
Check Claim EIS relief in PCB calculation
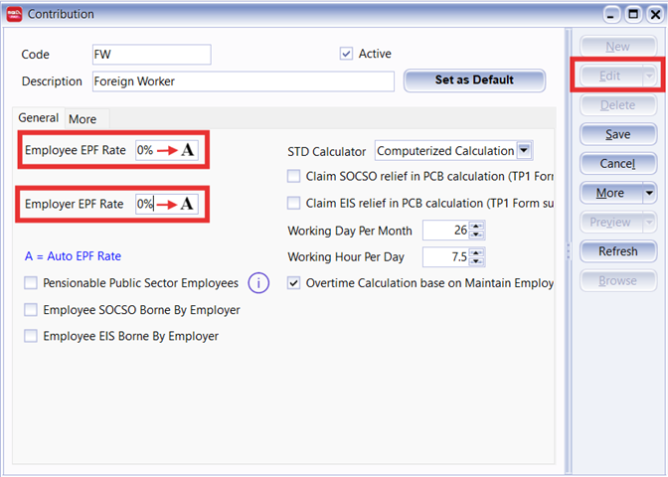point(293,203)
